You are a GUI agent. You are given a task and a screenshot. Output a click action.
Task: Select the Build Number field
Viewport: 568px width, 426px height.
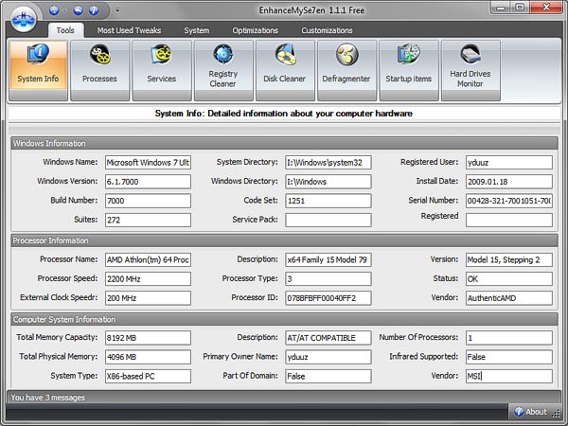[148, 201]
